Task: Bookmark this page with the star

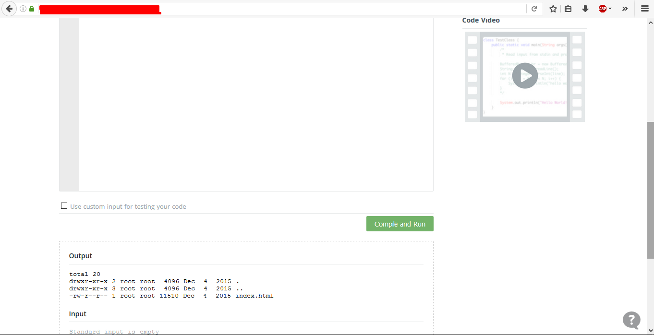Action: (x=553, y=9)
